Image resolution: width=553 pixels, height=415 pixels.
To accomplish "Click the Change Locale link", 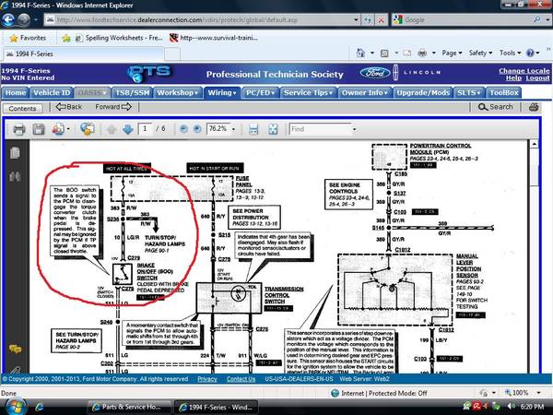I will (x=524, y=71).
